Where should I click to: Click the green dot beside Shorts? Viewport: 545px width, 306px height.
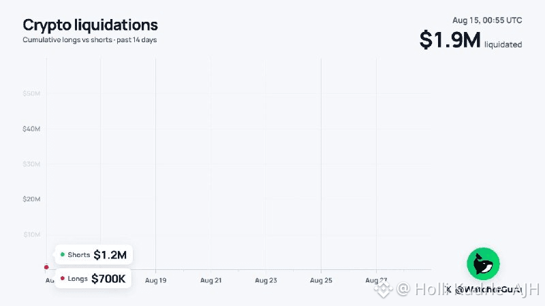[63, 254]
